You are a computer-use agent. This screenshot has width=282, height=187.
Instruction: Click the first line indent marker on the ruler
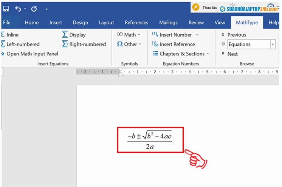[120, 70]
